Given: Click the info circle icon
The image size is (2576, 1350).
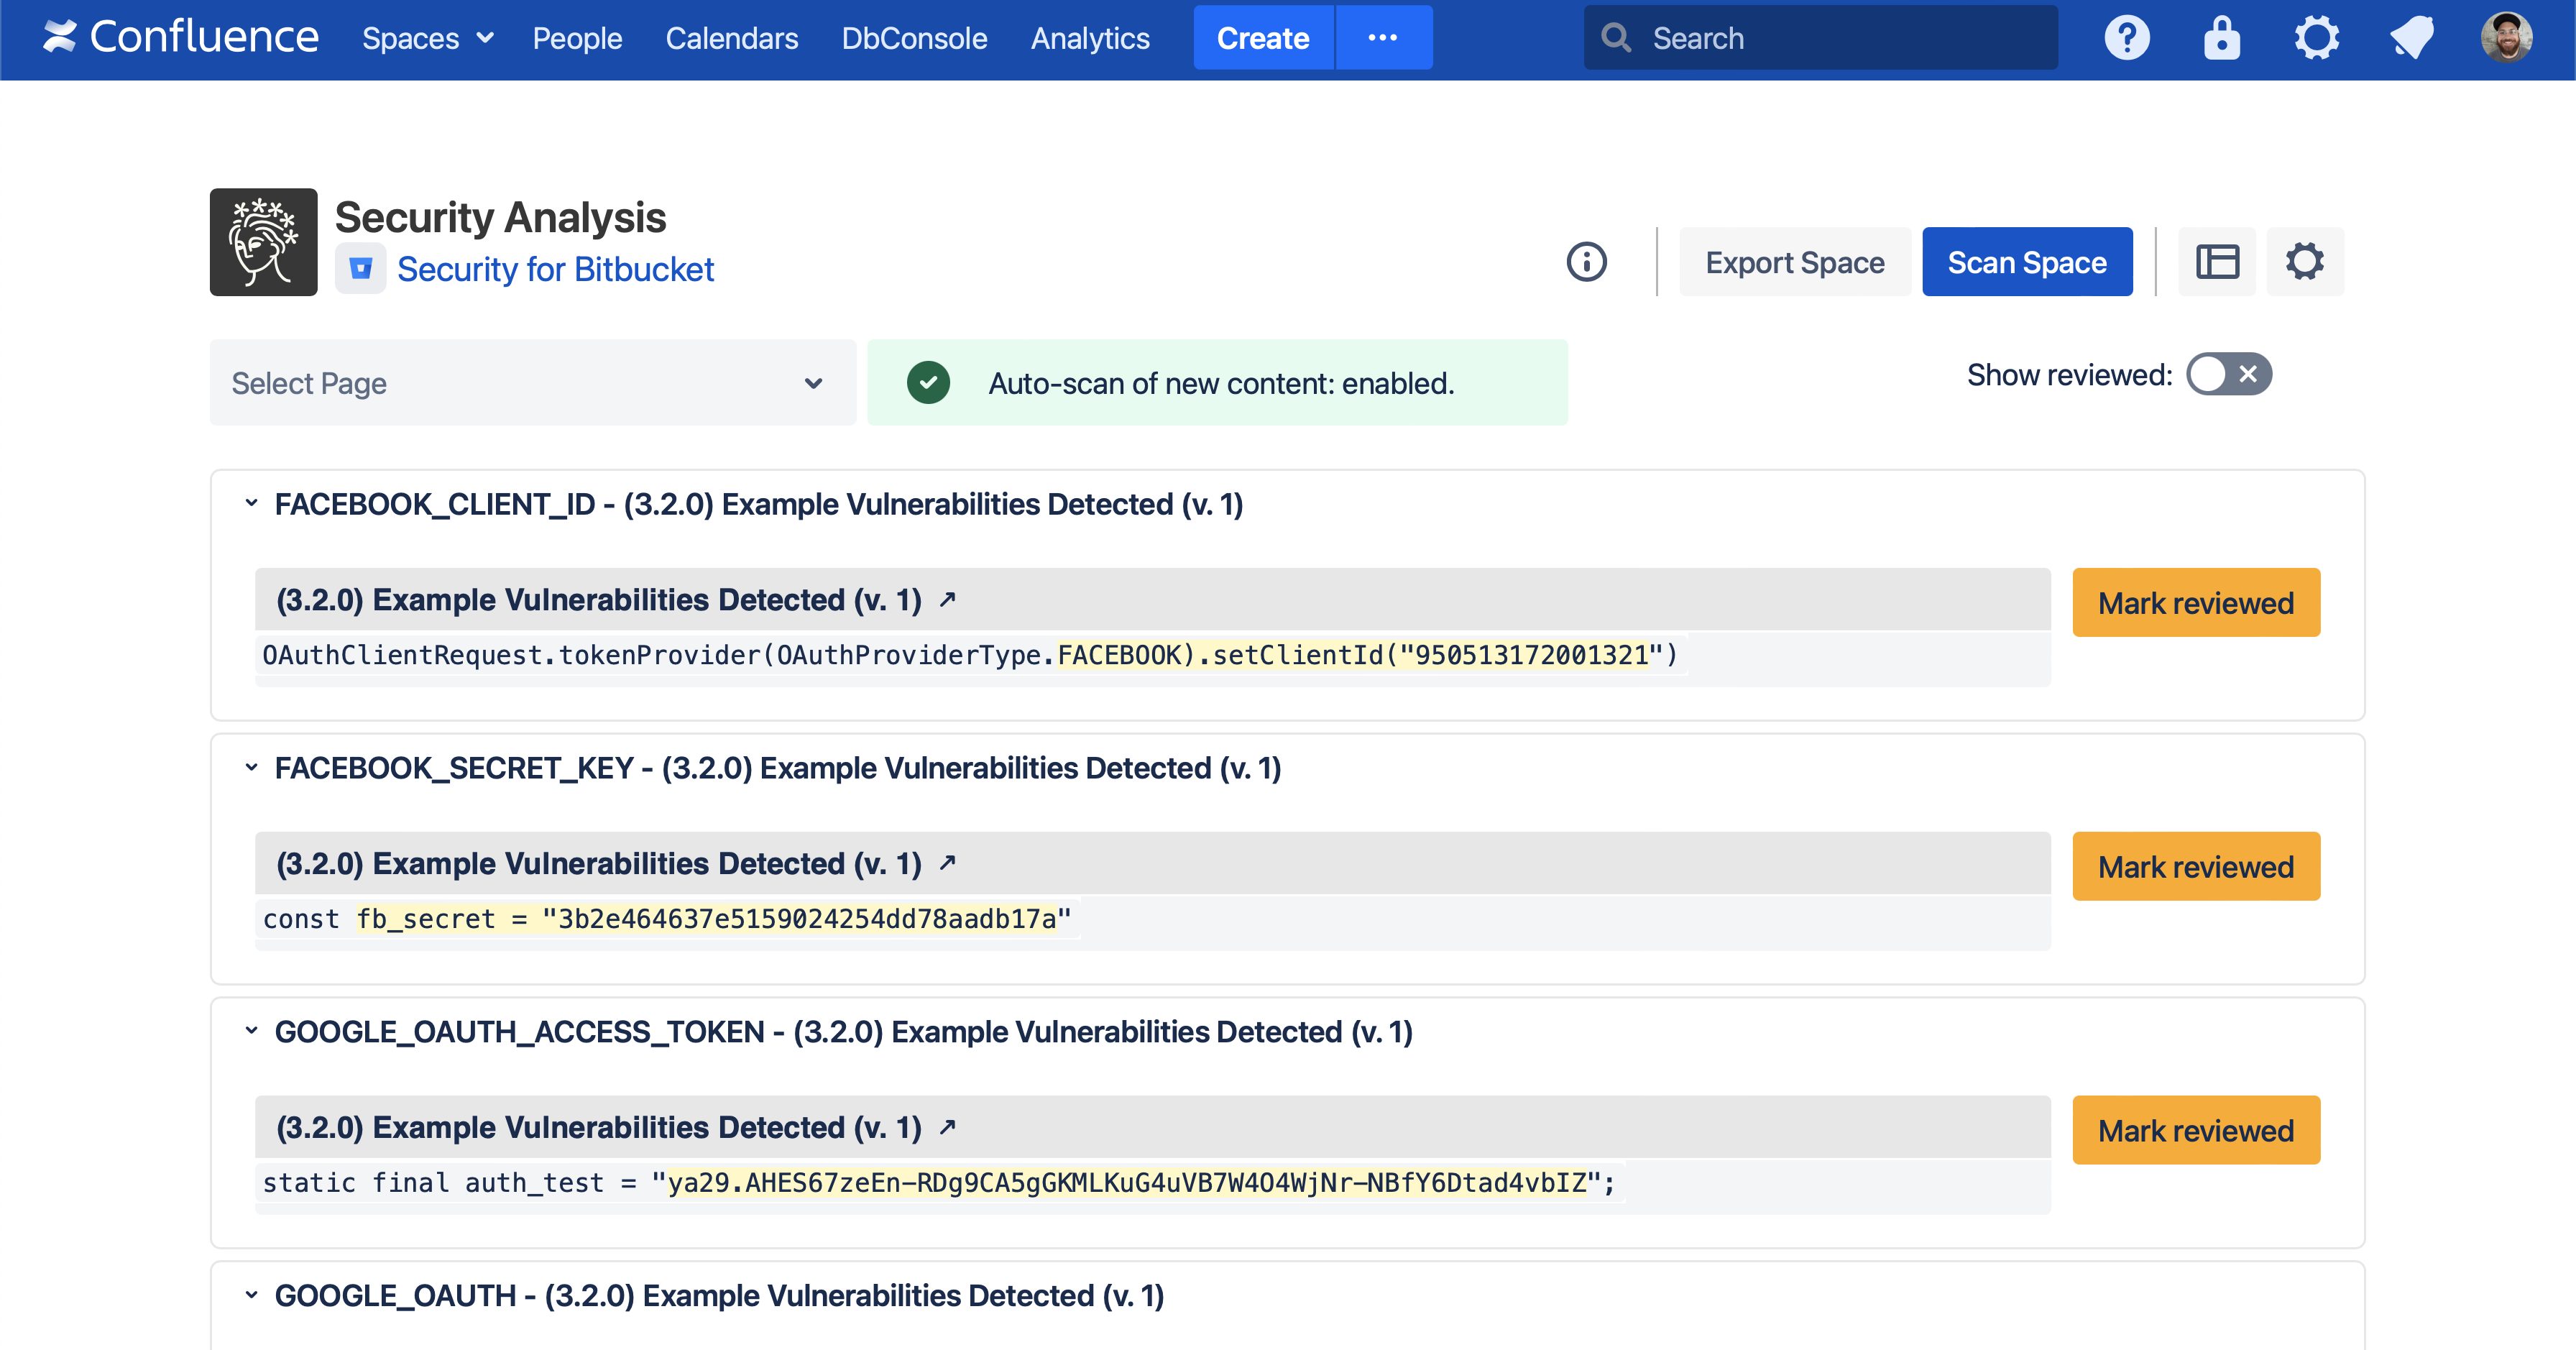Looking at the screenshot, I should 1586,262.
